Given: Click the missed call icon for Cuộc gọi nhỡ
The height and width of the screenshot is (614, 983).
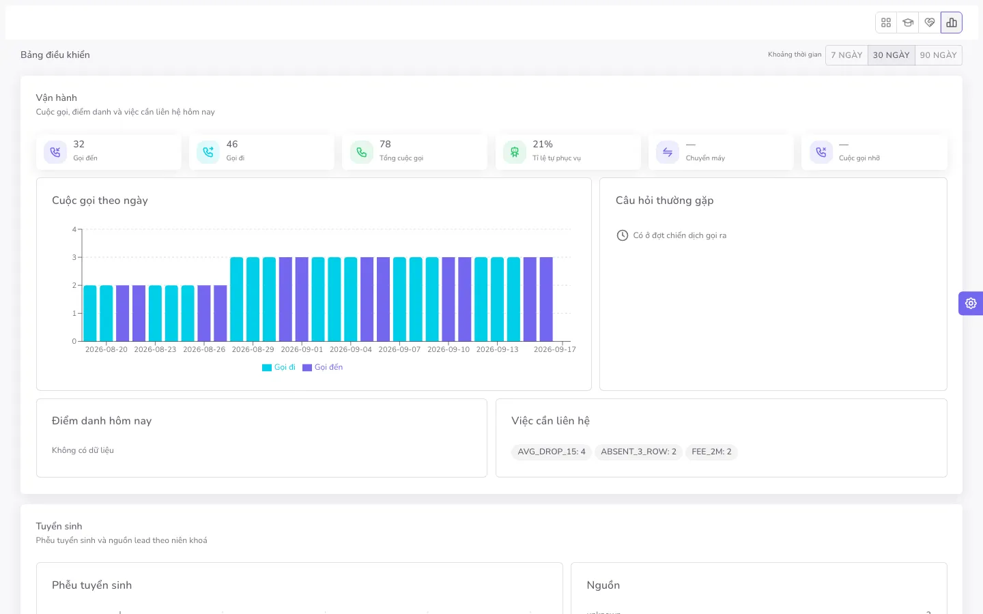Looking at the screenshot, I should coord(821,152).
